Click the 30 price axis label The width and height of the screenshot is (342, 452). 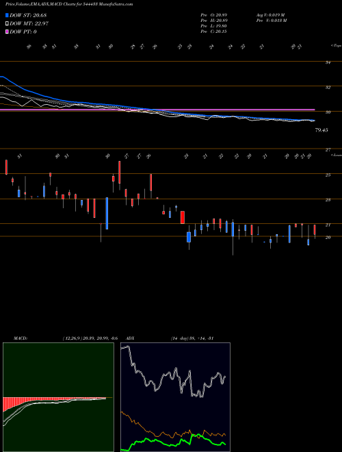click(x=328, y=112)
